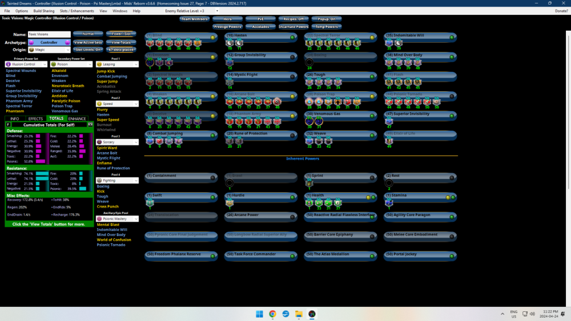Open the Psionic Mastery epic pool dropdown

117,219
